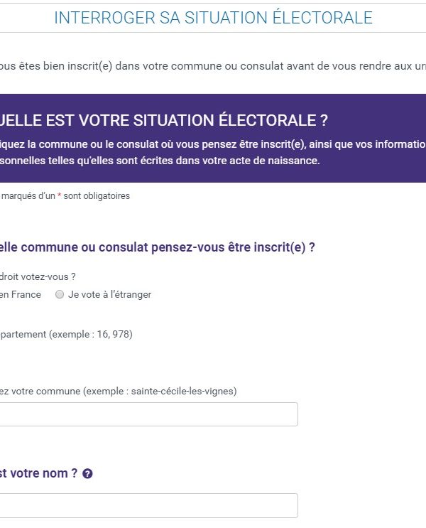Click the département label with example "16, 978"
This screenshot has width=426, height=528.
pyautogui.click(x=66, y=335)
